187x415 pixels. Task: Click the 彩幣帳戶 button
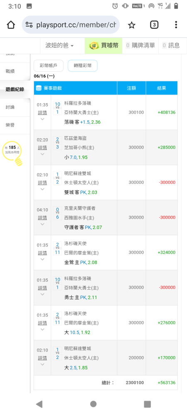(x=49, y=66)
